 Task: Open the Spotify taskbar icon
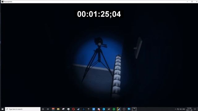(x=114, y=109)
